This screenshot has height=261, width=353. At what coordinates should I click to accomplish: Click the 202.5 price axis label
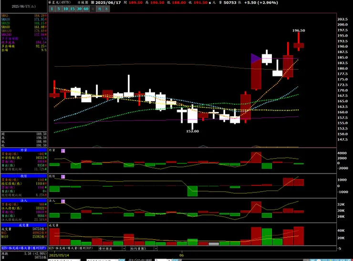[343, 20]
